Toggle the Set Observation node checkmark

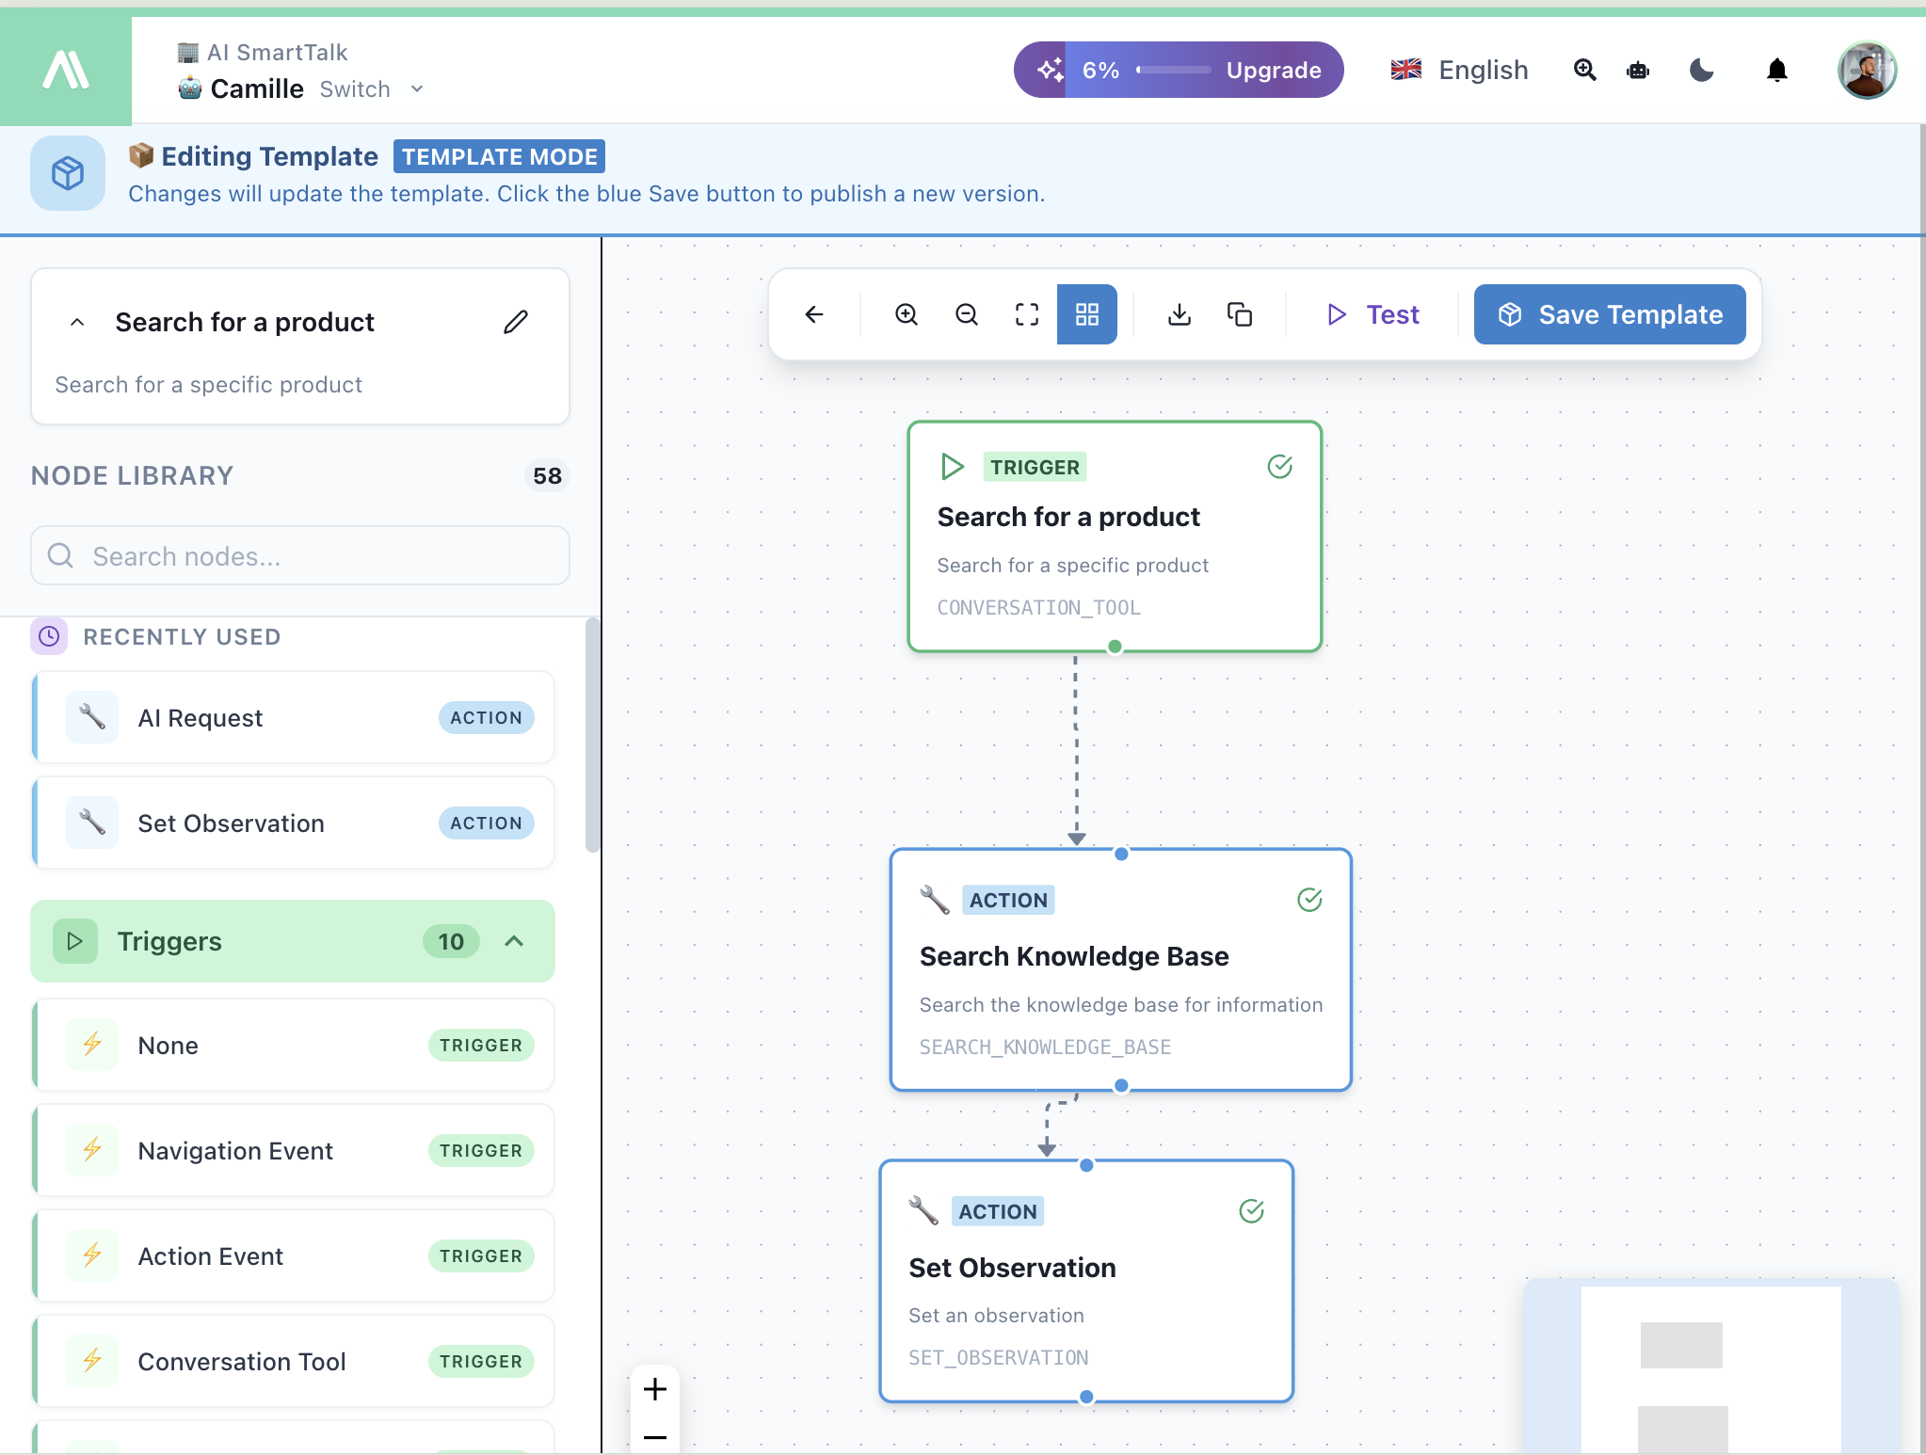coord(1252,1211)
